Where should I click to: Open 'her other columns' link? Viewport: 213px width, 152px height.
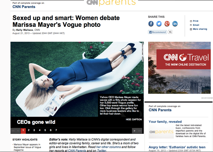[109, 147]
